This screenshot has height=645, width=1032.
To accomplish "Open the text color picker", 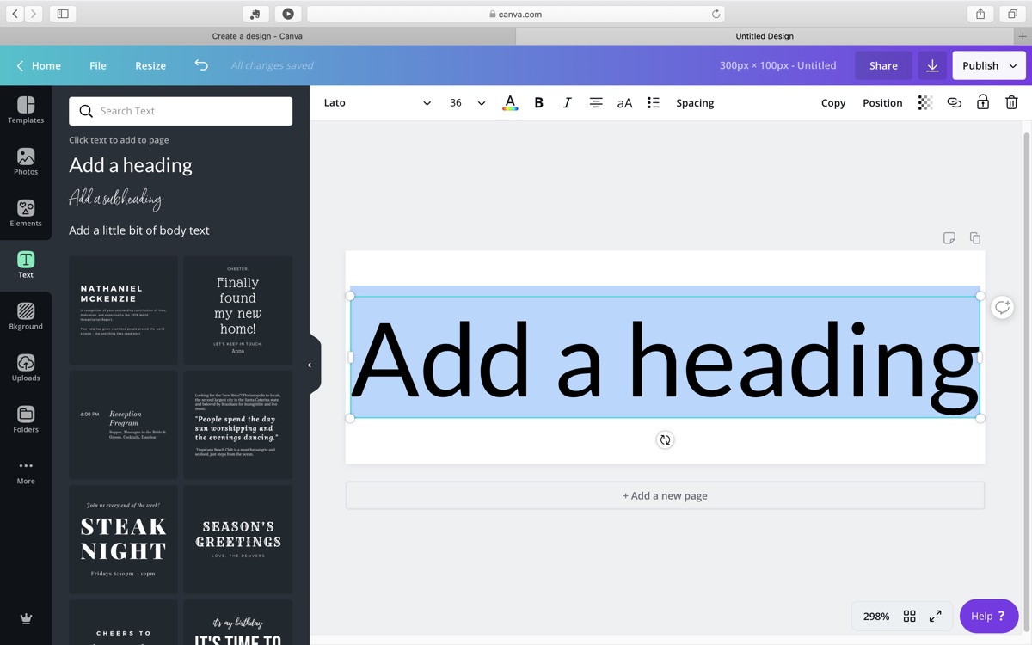I will 510,103.
